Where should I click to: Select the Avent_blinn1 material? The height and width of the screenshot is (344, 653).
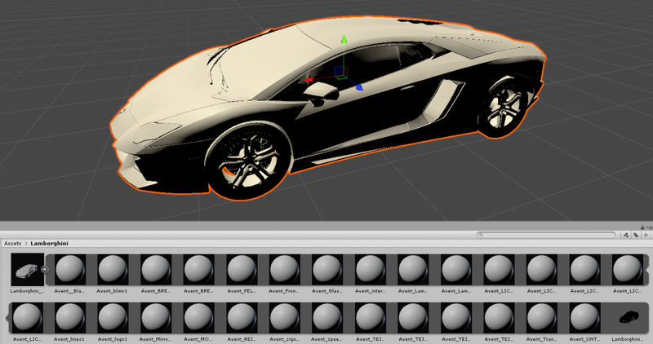click(x=113, y=270)
